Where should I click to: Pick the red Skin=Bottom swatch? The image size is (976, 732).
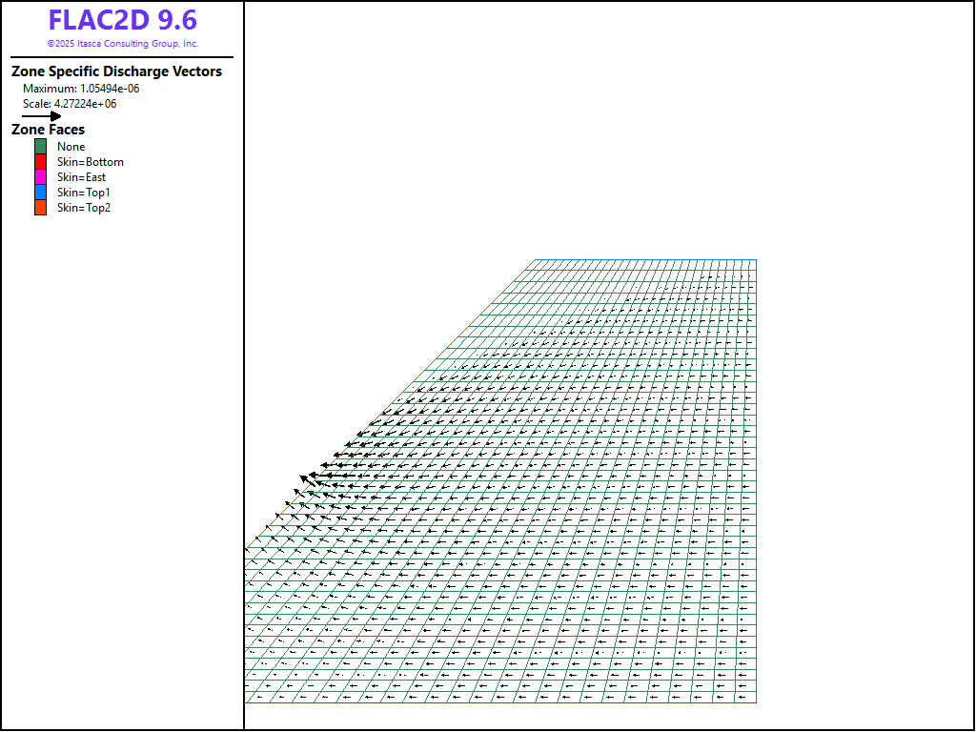[x=40, y=162]
